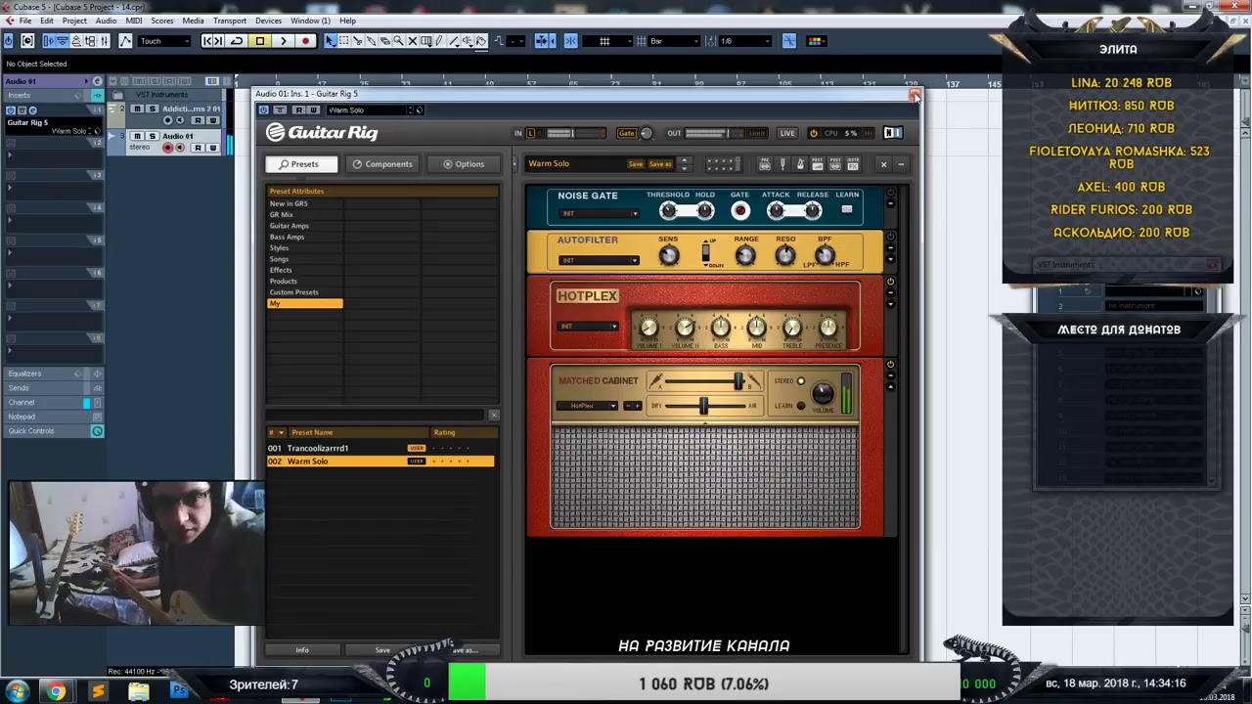Open the Hotplex INIT preset dropdown

point(588,327)
